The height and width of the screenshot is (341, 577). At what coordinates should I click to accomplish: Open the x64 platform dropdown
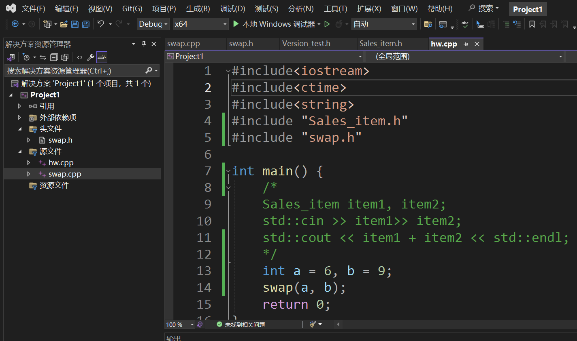click(x=201, y=24)
